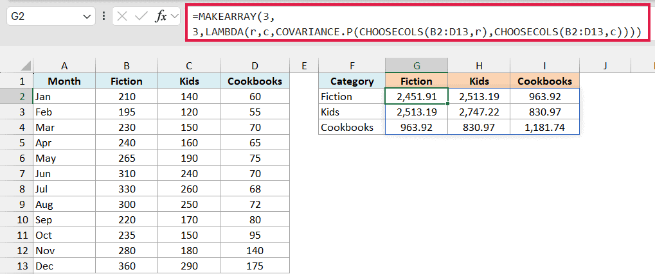Select row 7 header
Viewport: 655px width, 274px height.
pos(16,173)
